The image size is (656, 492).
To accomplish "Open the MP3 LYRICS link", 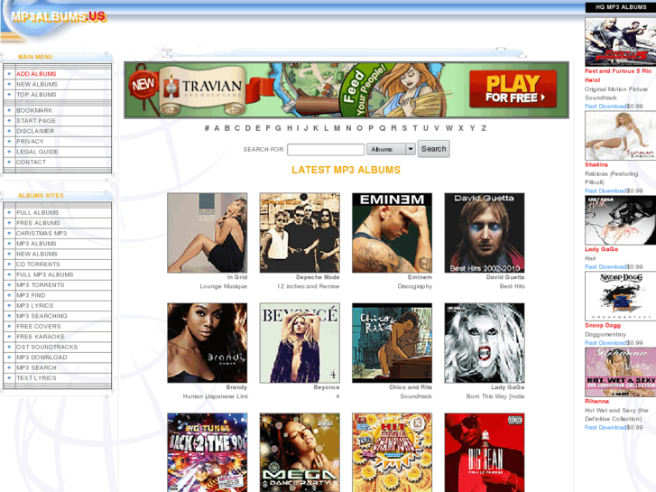I will click(x=34, y=306).
